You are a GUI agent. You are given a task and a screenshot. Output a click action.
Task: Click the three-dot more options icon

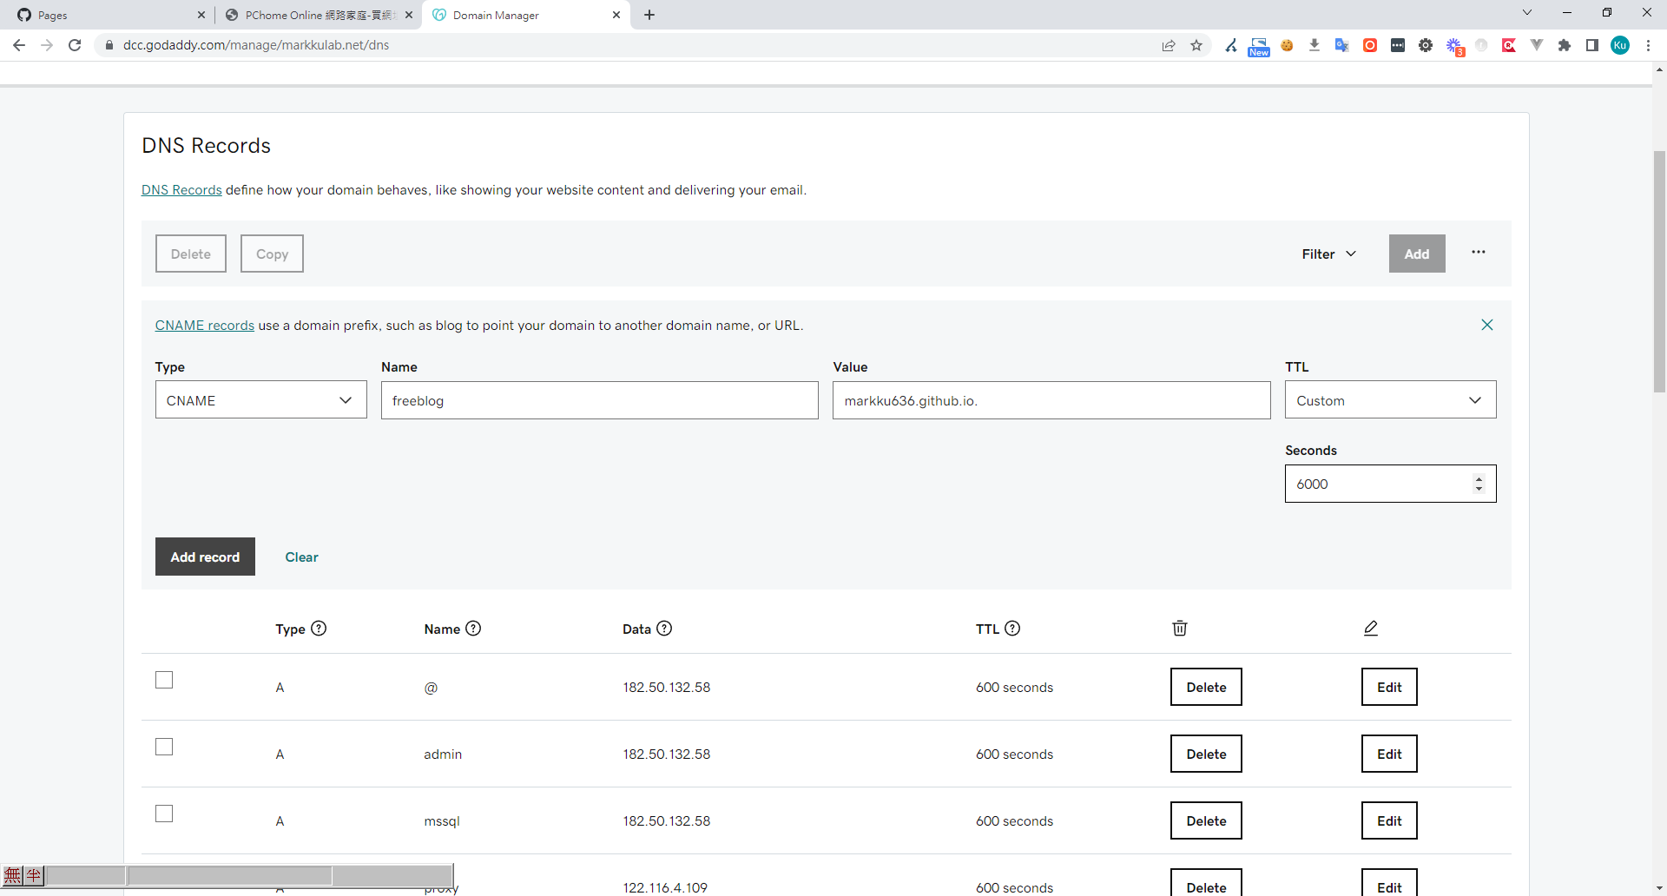[x=1478, y=253]
